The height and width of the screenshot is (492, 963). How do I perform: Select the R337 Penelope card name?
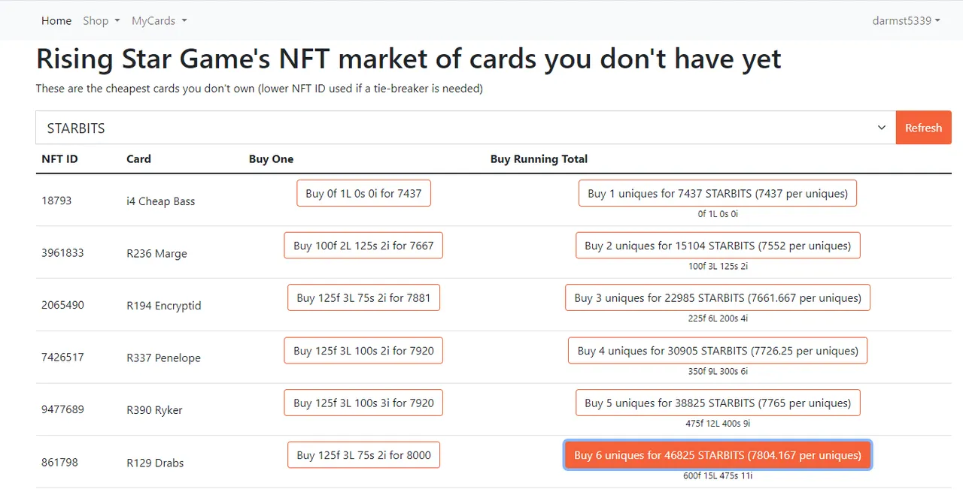click(x=163, y=358)
